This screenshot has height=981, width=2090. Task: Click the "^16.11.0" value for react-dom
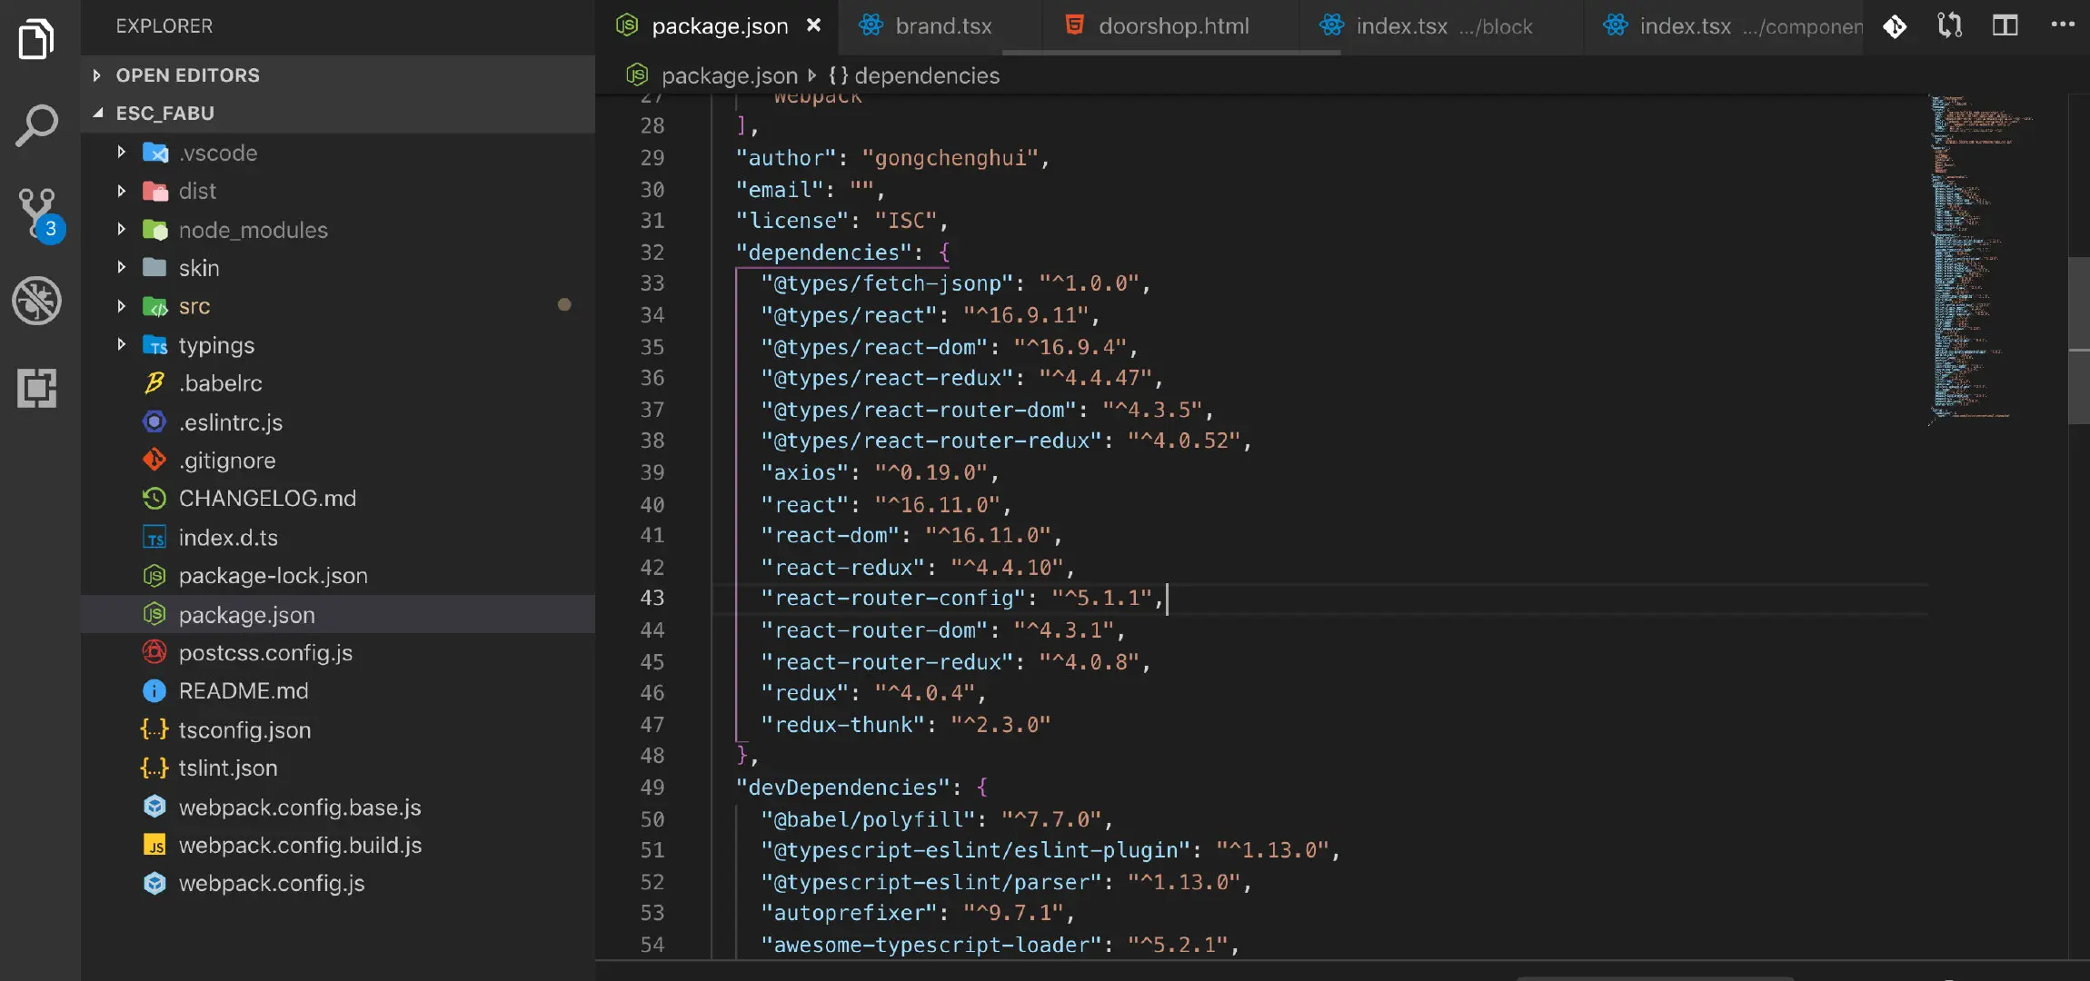click(988, 536)
